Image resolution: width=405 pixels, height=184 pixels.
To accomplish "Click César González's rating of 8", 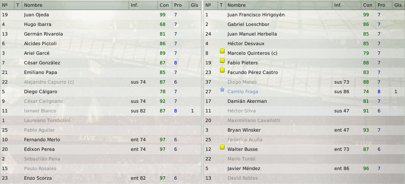I will pos(176,63).
